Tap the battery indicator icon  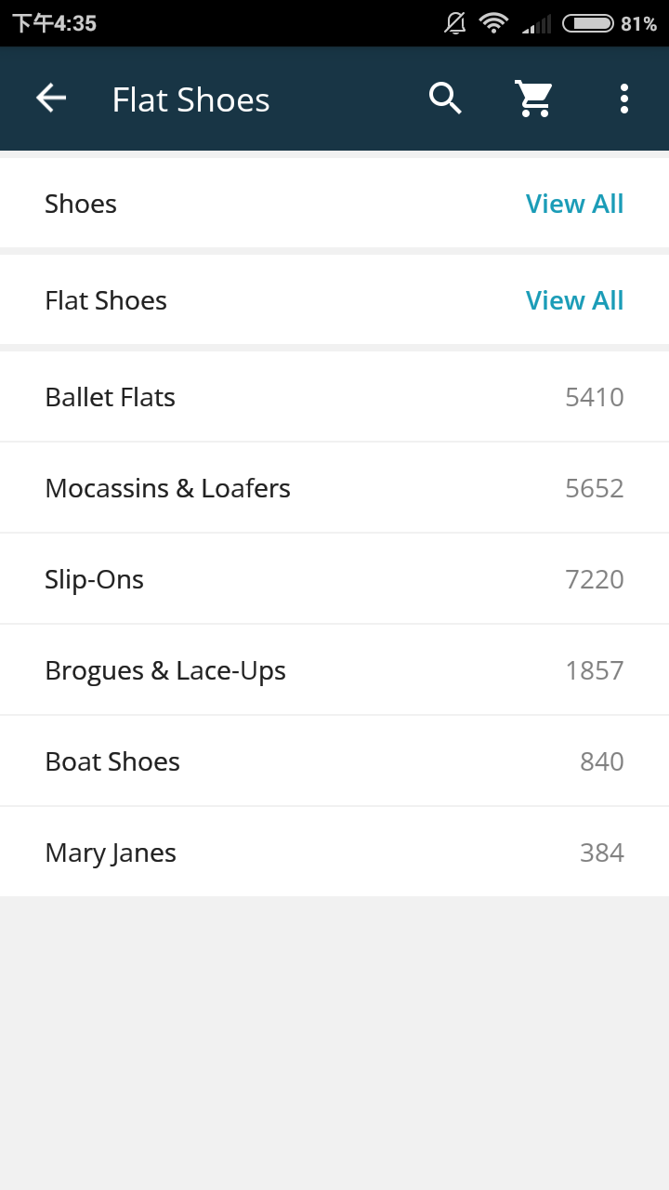point(588,23)
